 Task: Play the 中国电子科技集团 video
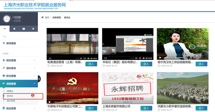50,102
